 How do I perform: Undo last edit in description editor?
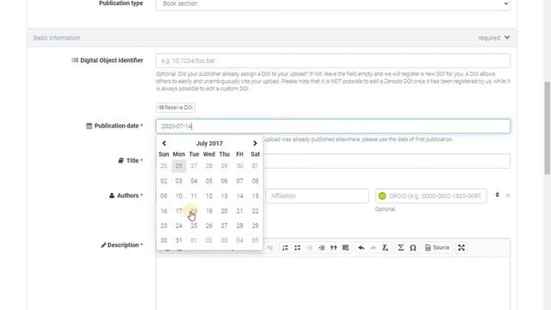click(x=361, y=248)
